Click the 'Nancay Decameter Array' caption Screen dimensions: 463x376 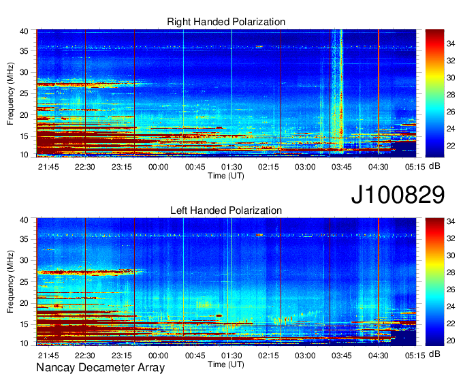(x=100, y=368)
